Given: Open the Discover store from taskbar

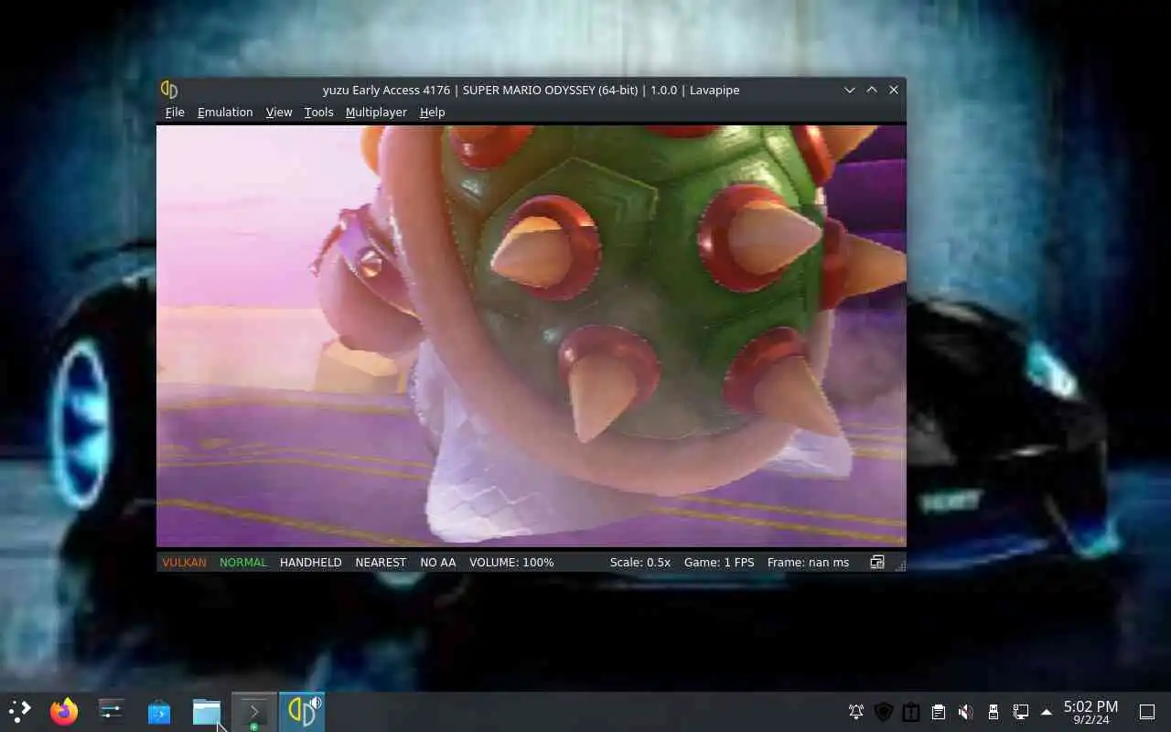Looking at the screenshot, I should [159, 711].
